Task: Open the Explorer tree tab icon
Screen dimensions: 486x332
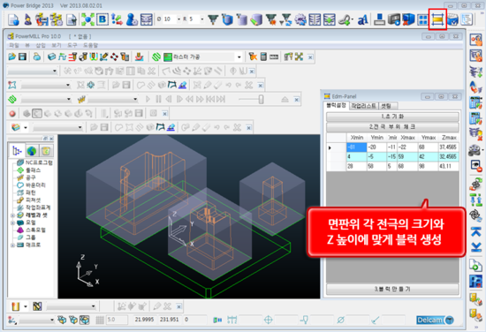Action: (18, 151)
